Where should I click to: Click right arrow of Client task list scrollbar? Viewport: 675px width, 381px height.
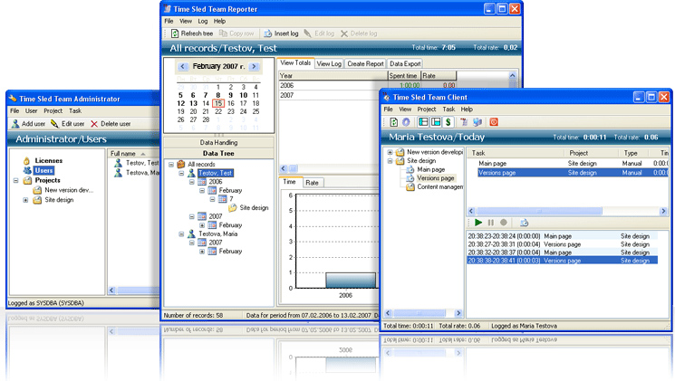663,211
